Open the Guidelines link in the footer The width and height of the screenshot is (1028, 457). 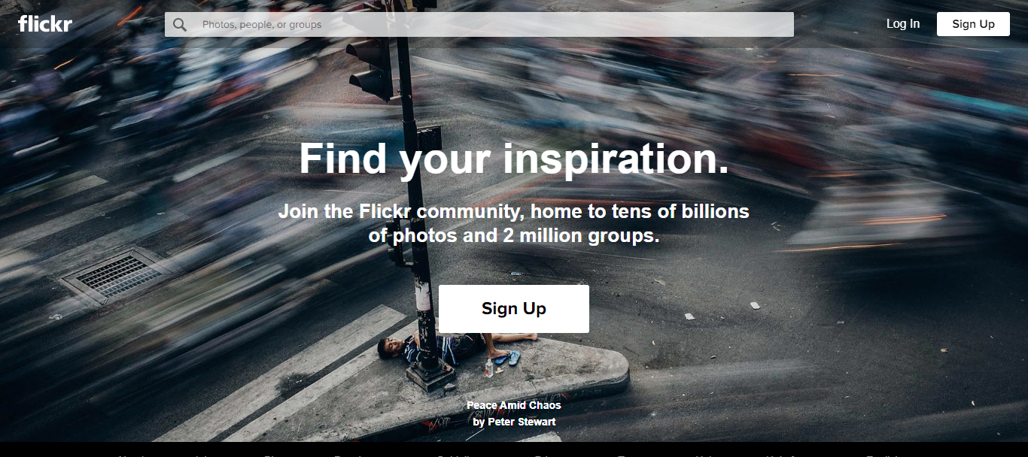click(x=460, y=454)
